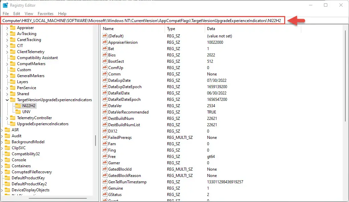Expand the GeneralMarkers key
The width and height of the screenshot is (349, 202).
click(7, 76)
